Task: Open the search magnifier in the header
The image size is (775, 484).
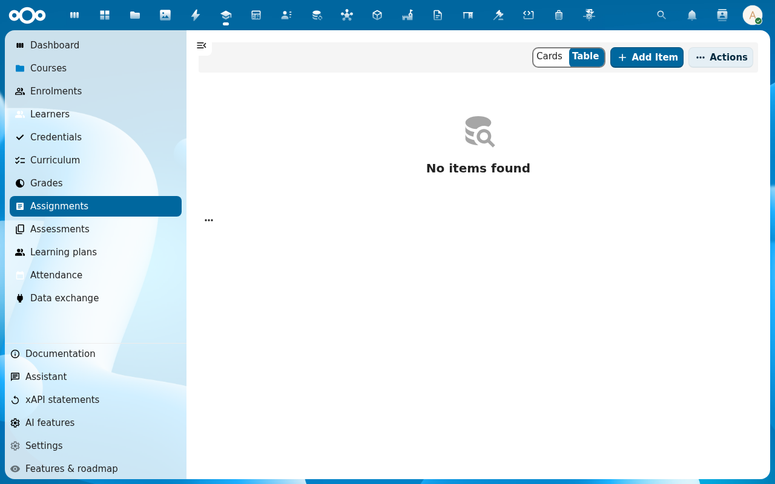Action: click(x=662, y=15)
